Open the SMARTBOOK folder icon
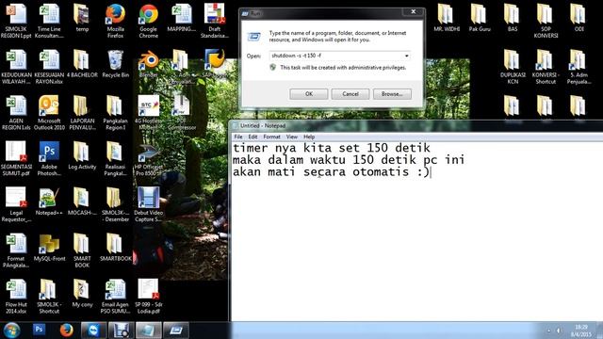 click(x=115, y=248)
